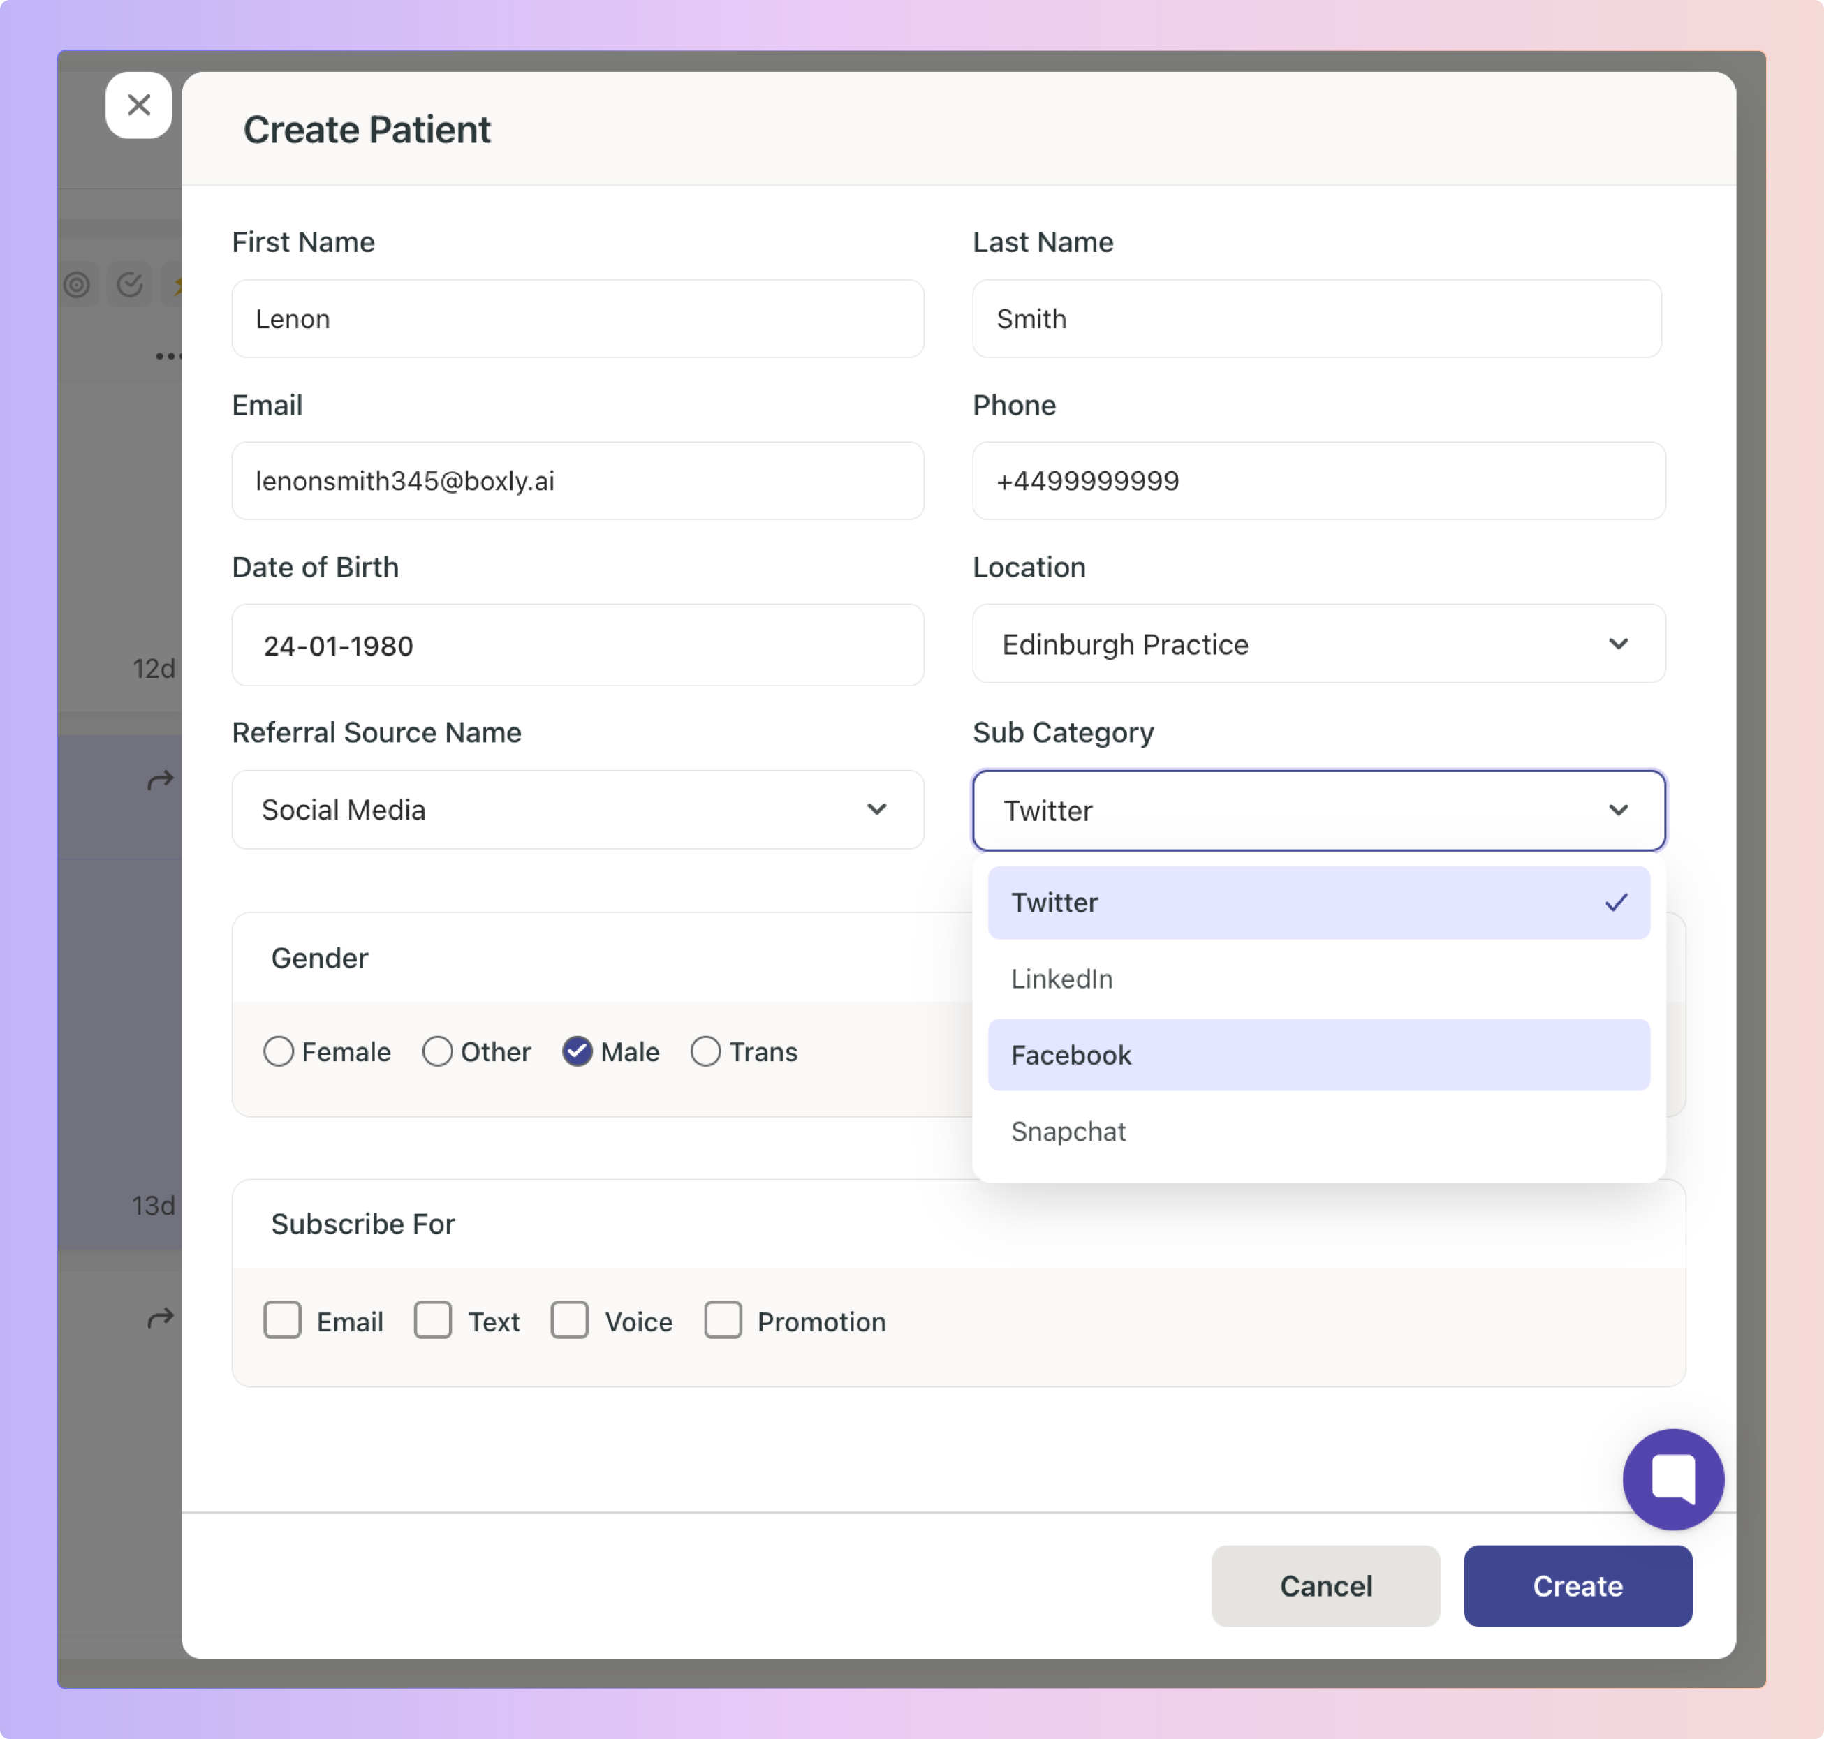Viewport: 1824px width, 1739px height.
Task: Open the three-dots menu in background page
Action: (168, 356)
